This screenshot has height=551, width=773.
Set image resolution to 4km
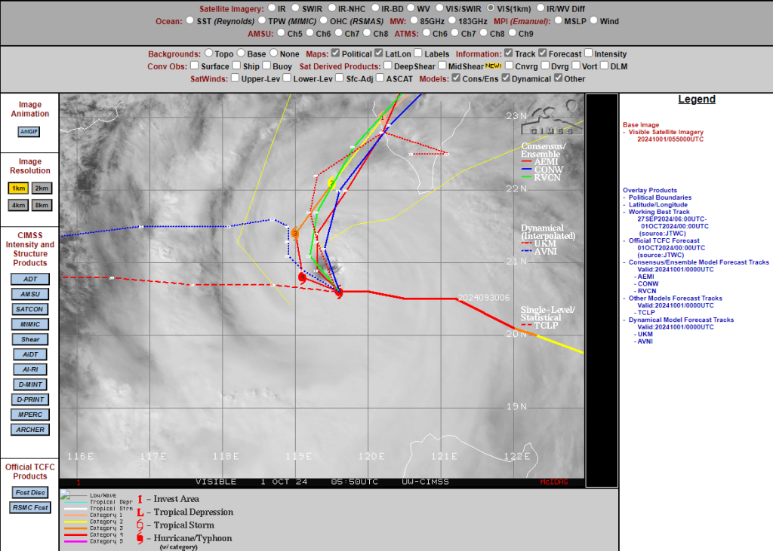click(x=18, y=205)
